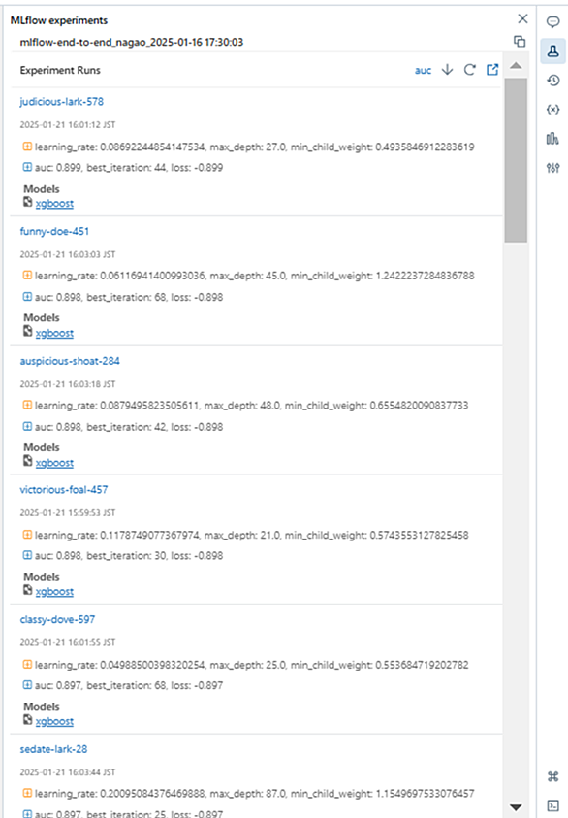Image resolution: width=568 pixels, height=818 pixels.
Task: Click the Experiment Runs heading
Action: point(60,71)
